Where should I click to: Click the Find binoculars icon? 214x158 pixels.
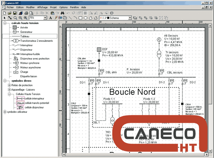pyautogui.click(x=62, y=13)
